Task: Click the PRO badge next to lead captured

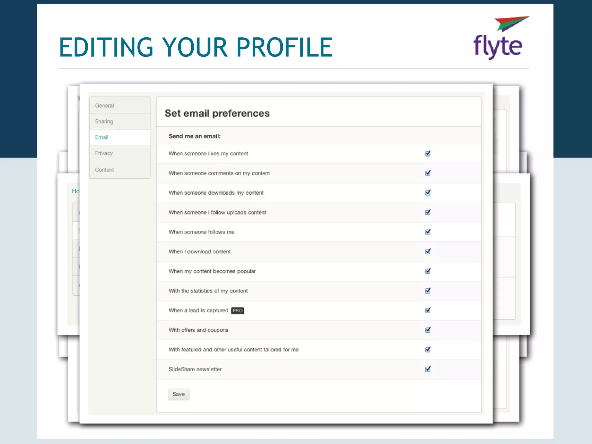Action: click(237, 310)
